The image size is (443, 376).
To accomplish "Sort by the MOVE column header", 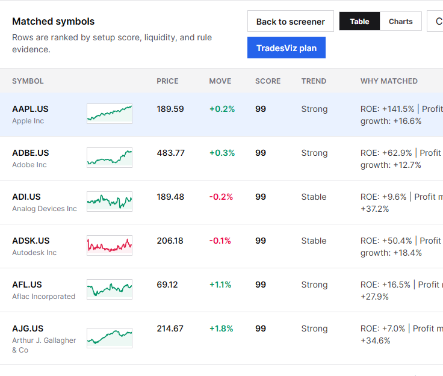I will tap(220, 81).
